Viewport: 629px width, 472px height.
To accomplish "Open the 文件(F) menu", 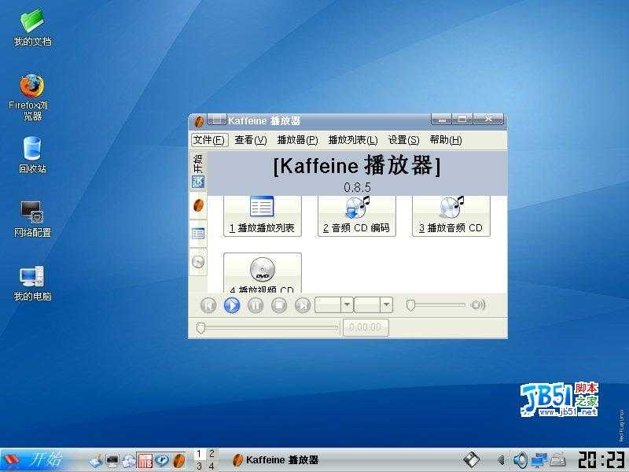I will point(209,140).
